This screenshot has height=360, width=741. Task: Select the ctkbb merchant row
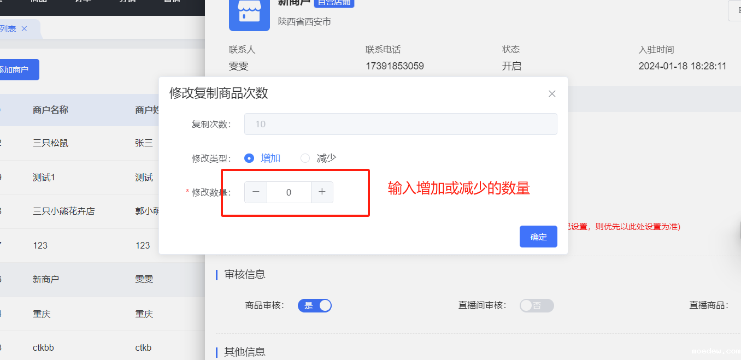(44, 347)
